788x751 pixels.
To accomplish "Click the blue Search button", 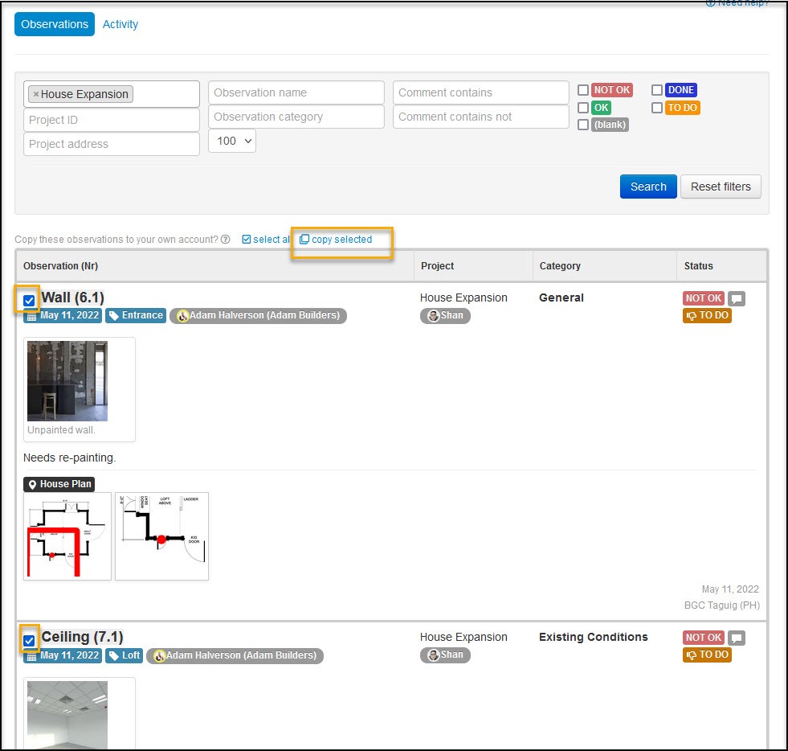I will (x=648, y=187).
